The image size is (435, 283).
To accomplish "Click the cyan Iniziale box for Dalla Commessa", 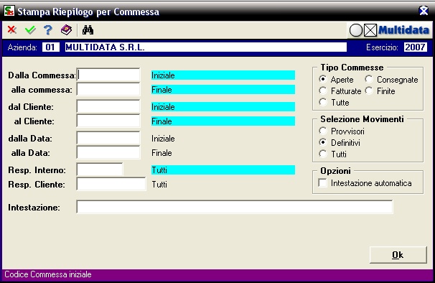I will [x=223, y=75].
